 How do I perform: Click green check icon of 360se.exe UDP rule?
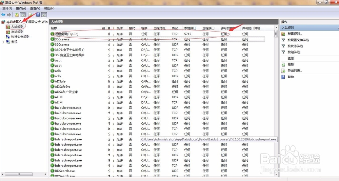click(52, 44)
